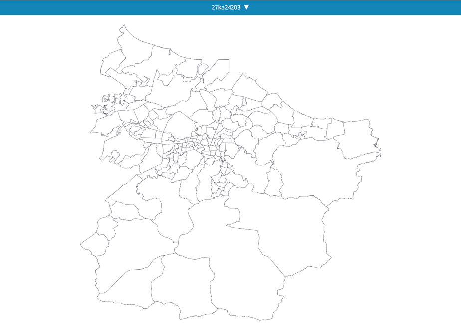
Task: Open the 27ka24203 dropdown arrow
Action: click(246, 7)
